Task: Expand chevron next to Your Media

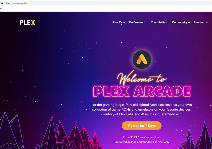Action: point(167,23)
